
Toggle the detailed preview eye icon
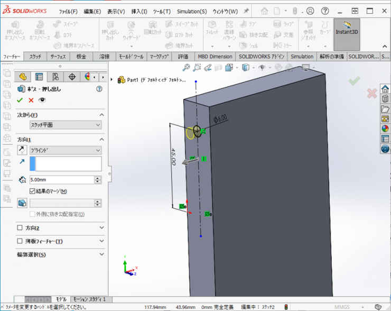coord(42,100)
